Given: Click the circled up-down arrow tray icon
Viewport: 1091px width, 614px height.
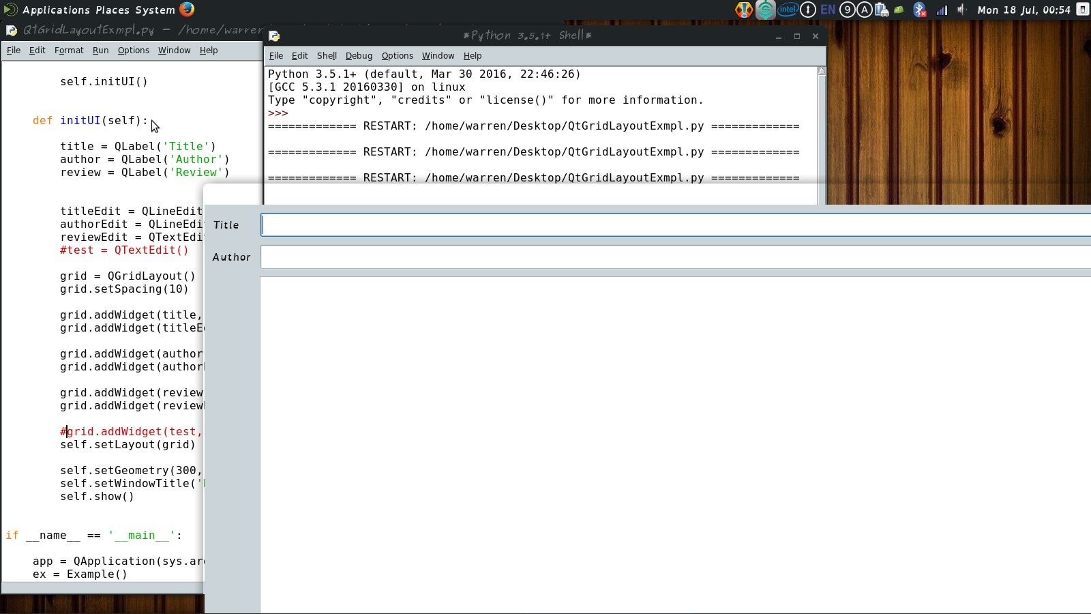Looking at the screenshot, I should pos(808,10).
